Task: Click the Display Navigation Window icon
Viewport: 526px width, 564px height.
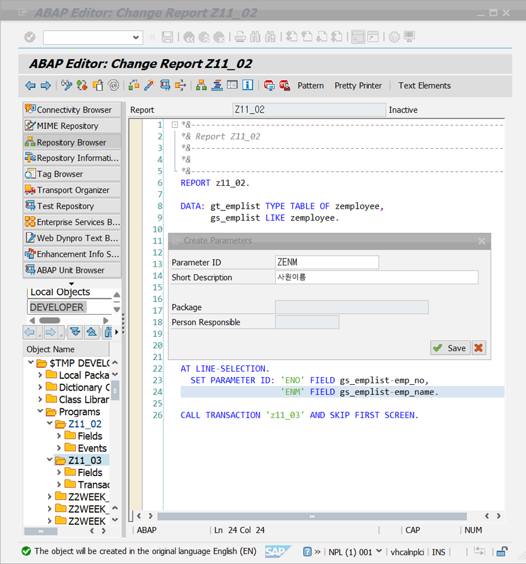Action: pos(217,85)
